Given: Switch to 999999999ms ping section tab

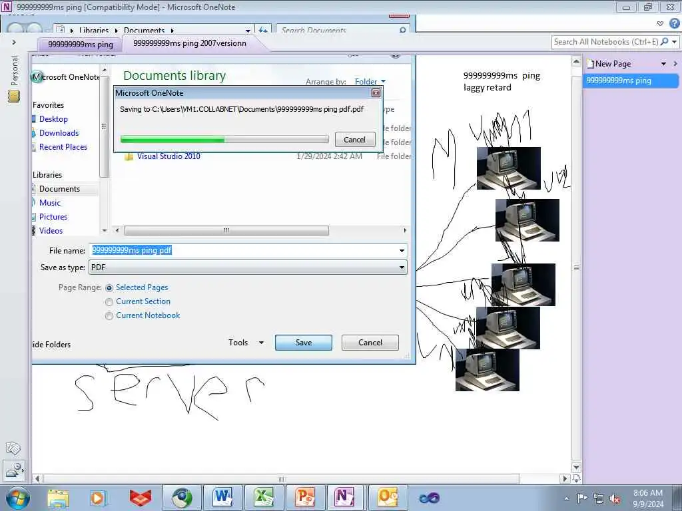Looking at the screenshot, I should [x=81, y=45].
